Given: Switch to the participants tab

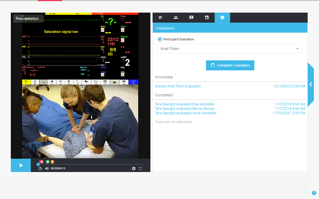Looking at the screenshot, I should coord(176,18).
